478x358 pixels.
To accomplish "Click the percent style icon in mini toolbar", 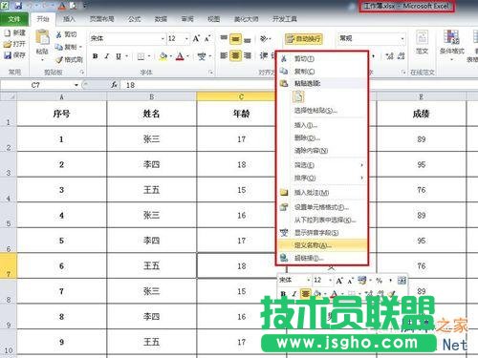I will (379, 281).
